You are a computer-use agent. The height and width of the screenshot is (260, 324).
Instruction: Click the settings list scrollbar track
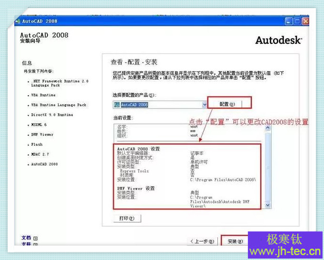point(268,167)
